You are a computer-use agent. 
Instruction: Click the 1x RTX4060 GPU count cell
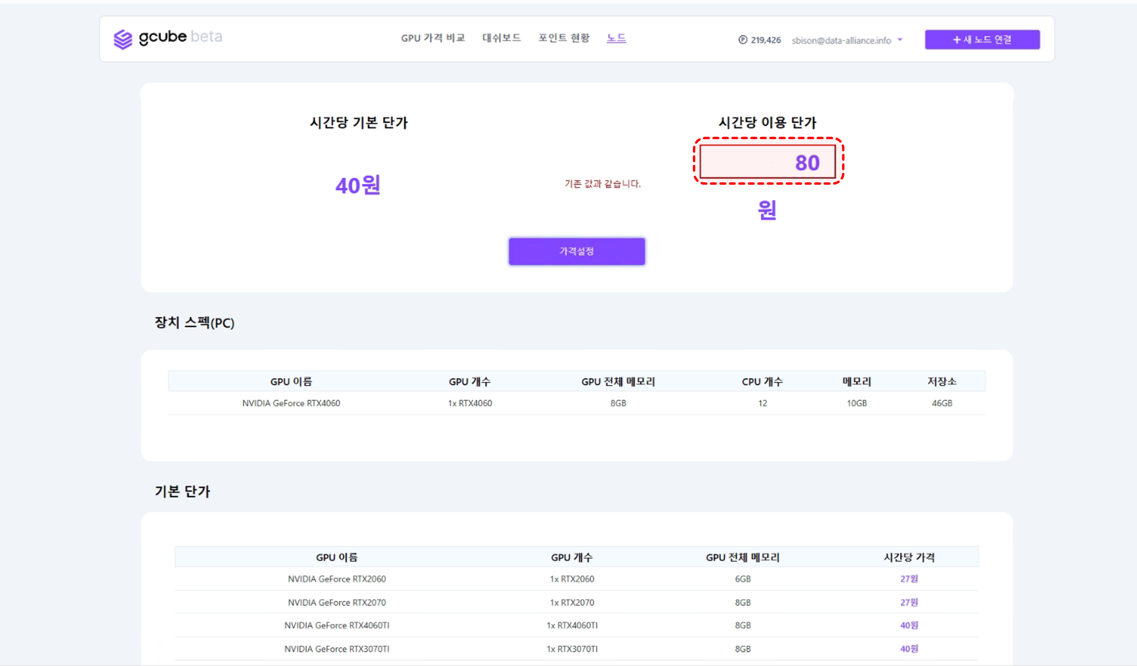[470, 403]
